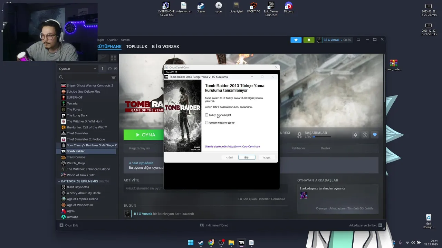Open the TOPLULUK tab
442x248 pixels.
point(137,46)
